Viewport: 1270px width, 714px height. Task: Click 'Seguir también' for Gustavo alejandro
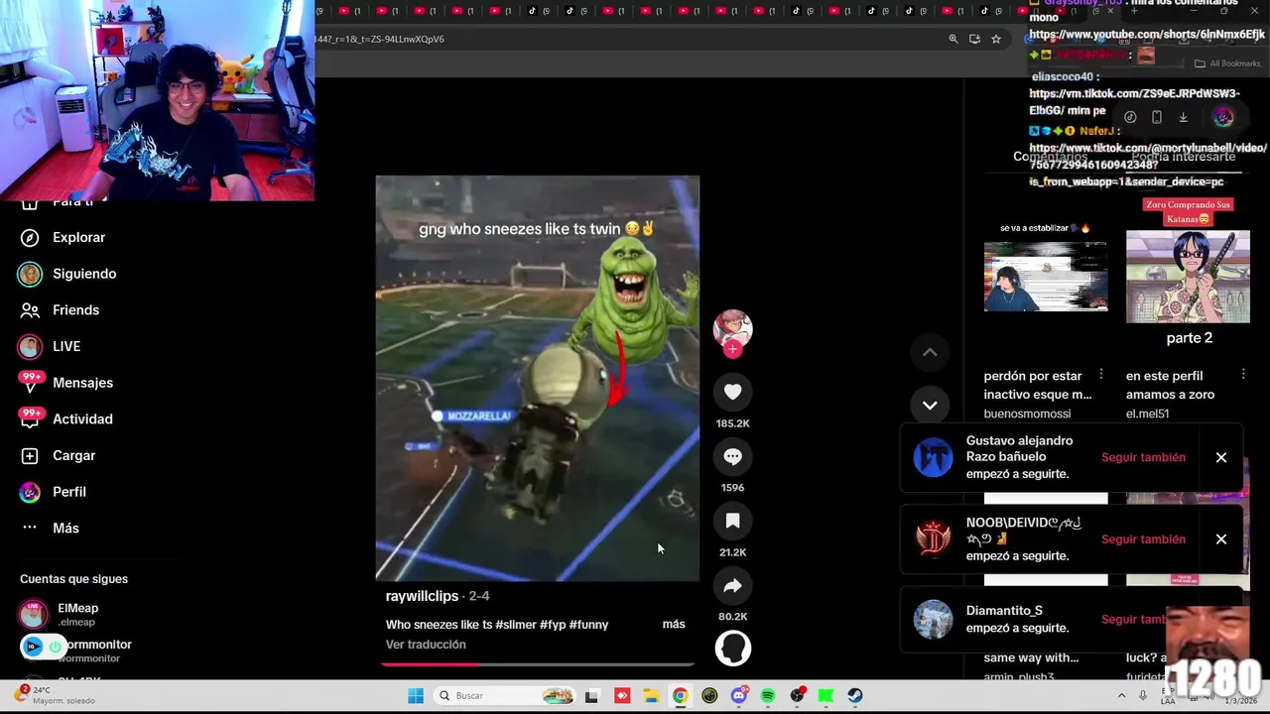coord(1143,457)
